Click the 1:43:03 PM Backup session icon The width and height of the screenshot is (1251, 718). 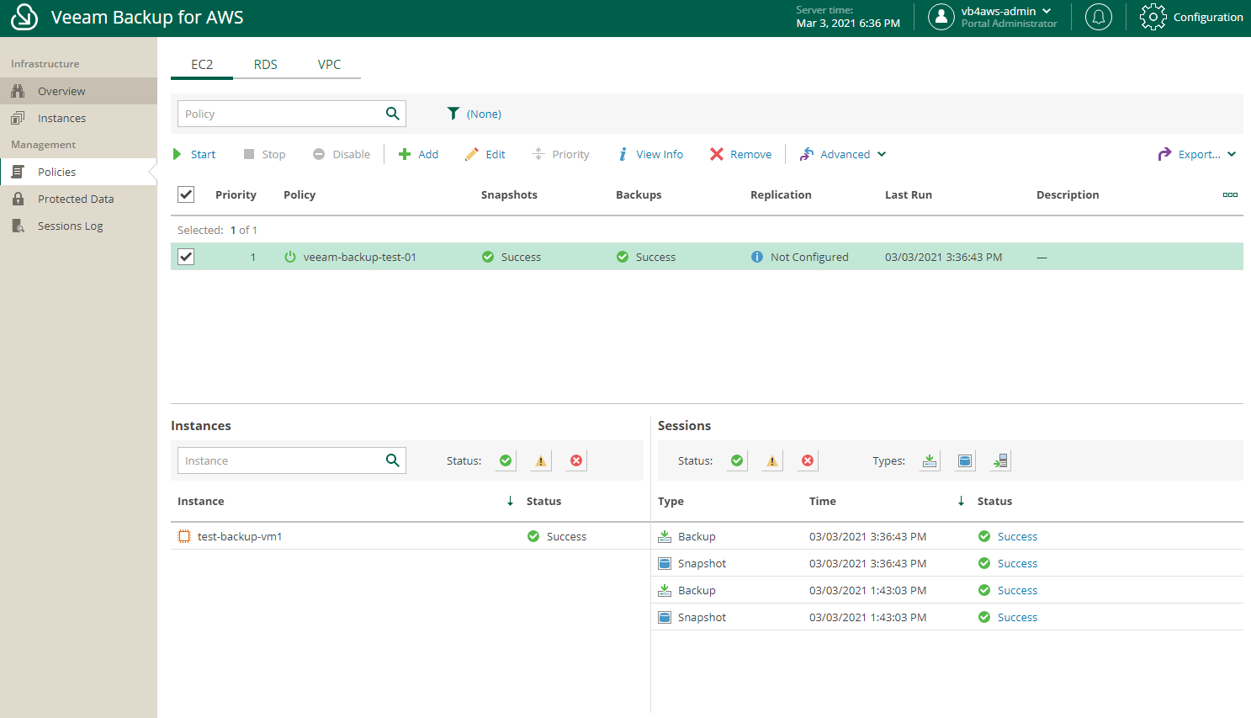click(x=665, y=590)
